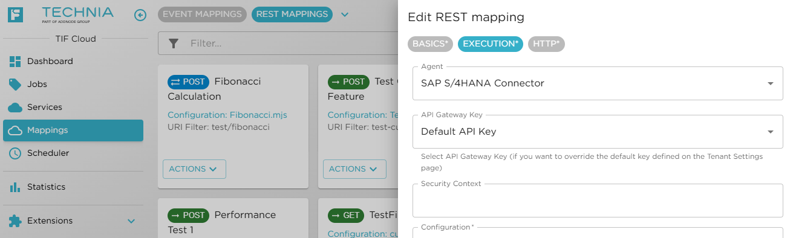
Task: Click the Statistics bar chart icon
Action: tap(15, 187)
